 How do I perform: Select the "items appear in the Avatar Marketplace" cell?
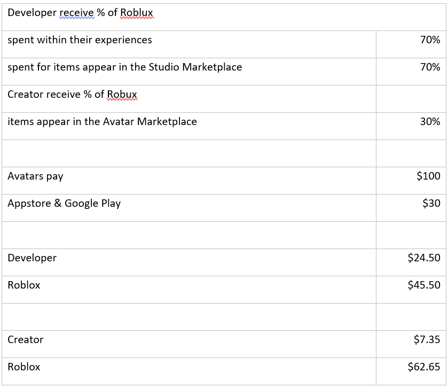[102, 122]
